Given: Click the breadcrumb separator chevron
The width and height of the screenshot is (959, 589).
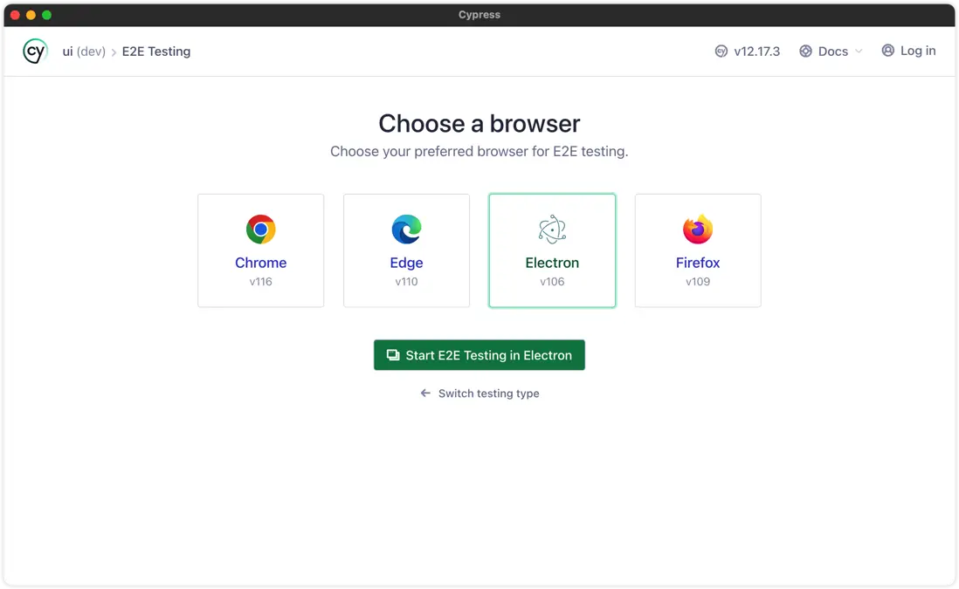Looking at the screenshot, I should (x=114, y=52).
